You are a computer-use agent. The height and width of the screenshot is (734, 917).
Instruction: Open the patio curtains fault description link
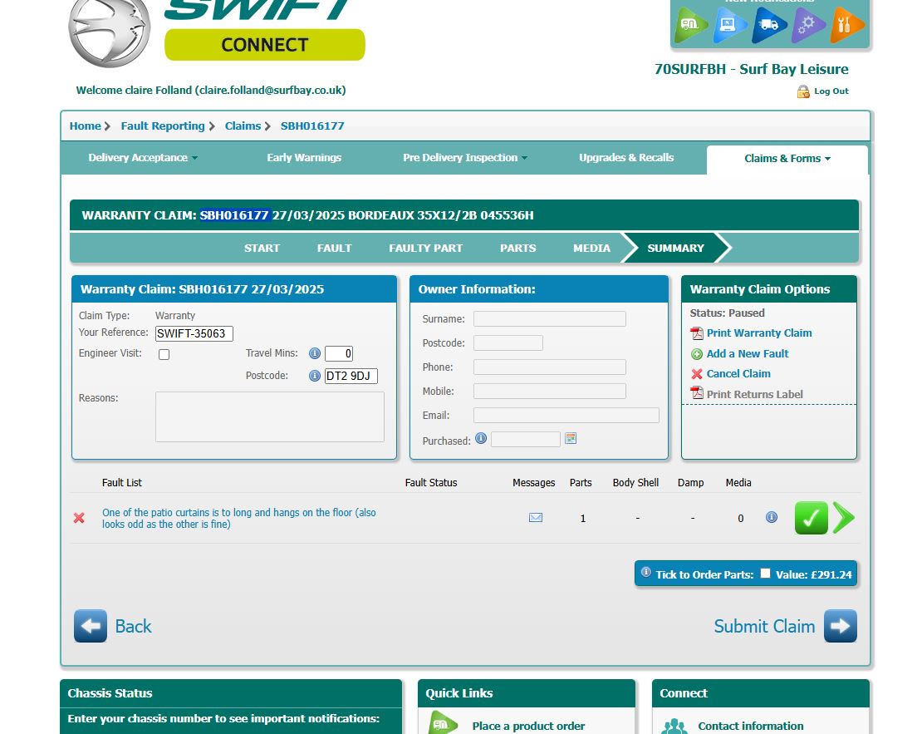click(x=238, y=518)
